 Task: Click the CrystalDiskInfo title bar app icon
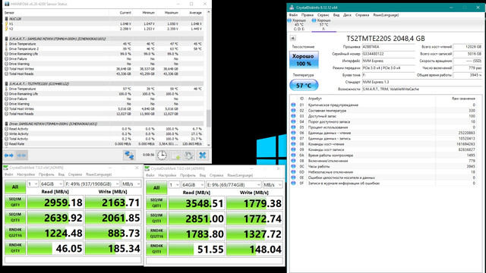pyautogui.click(x=292, y=8)
